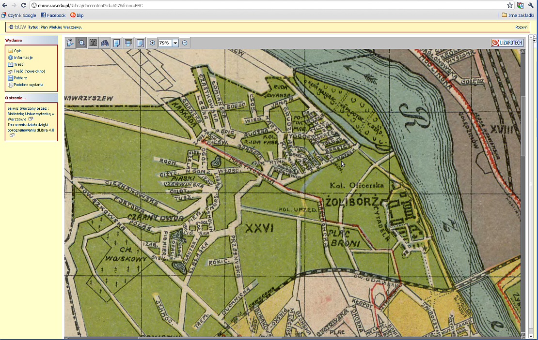Open the browser wrench menu

[531, 5]
